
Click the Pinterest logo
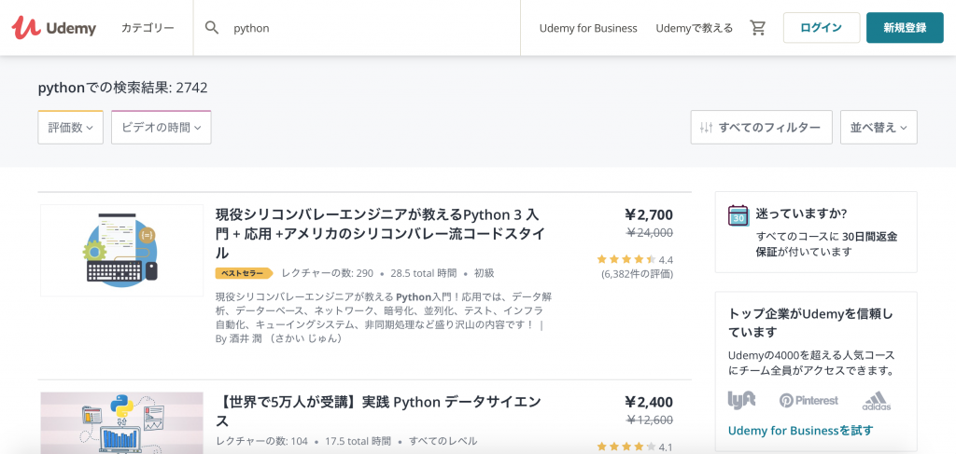[808, 401]
